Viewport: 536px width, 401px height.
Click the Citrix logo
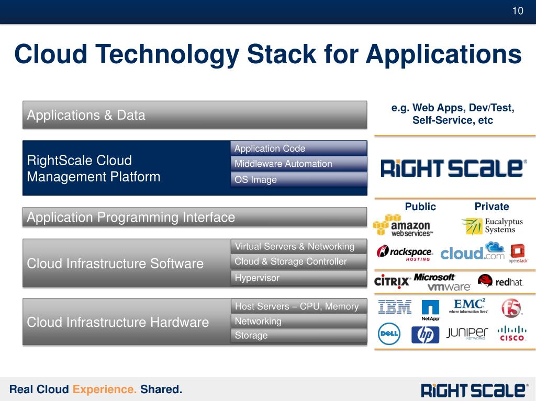392,281
